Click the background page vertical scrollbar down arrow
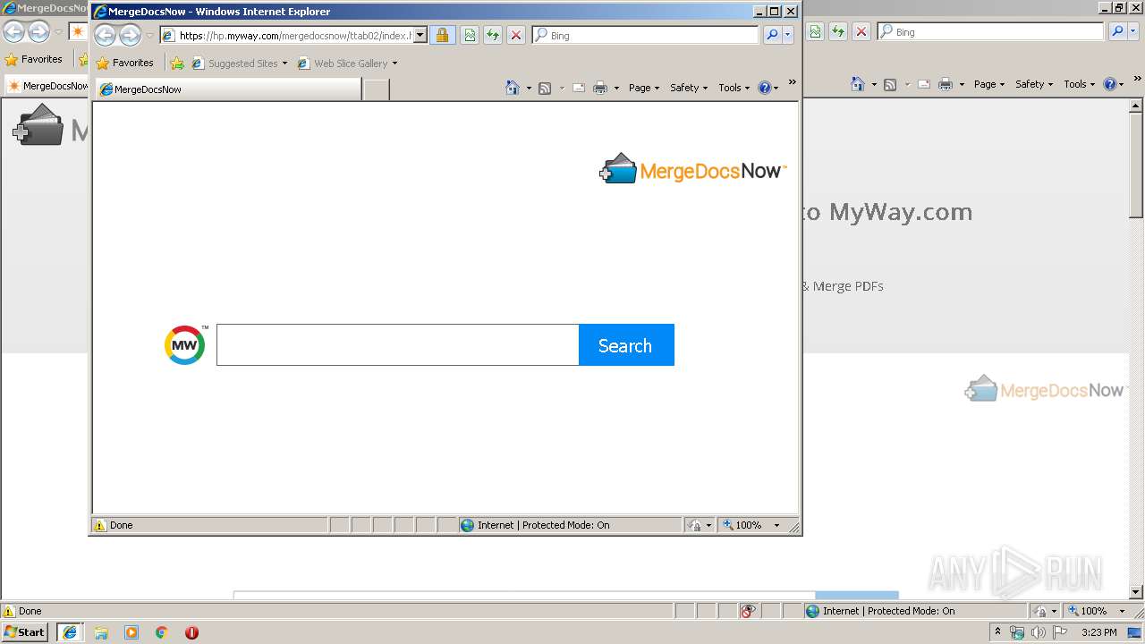This screenshot has height=644, width=1145. 1136,591
